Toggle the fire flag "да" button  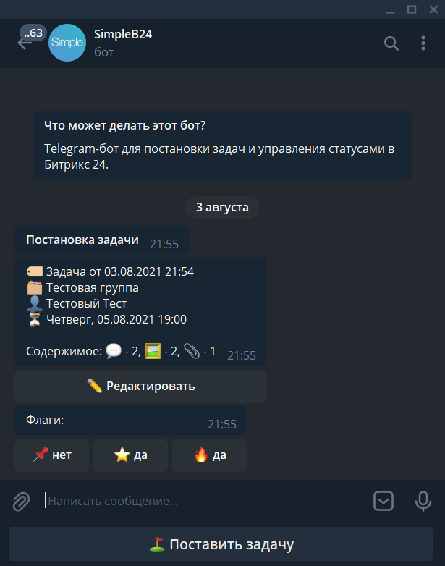tap(209, 455)
